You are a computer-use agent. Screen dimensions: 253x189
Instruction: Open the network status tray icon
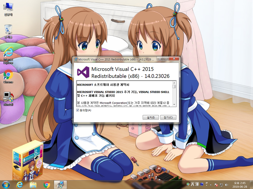tap(222, 185)
